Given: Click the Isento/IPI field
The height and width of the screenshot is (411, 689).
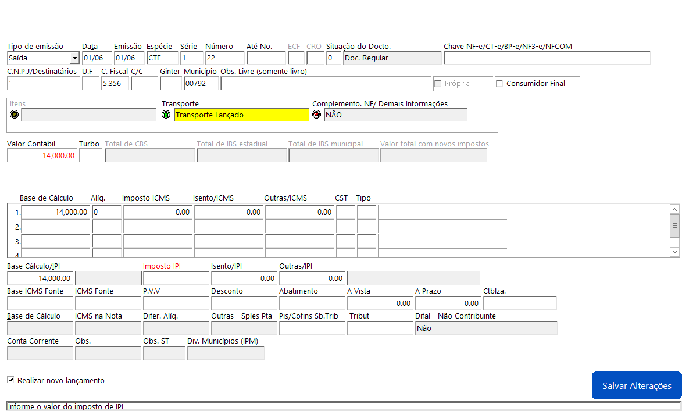Looking at the screenshot, I should click(244, 278).
